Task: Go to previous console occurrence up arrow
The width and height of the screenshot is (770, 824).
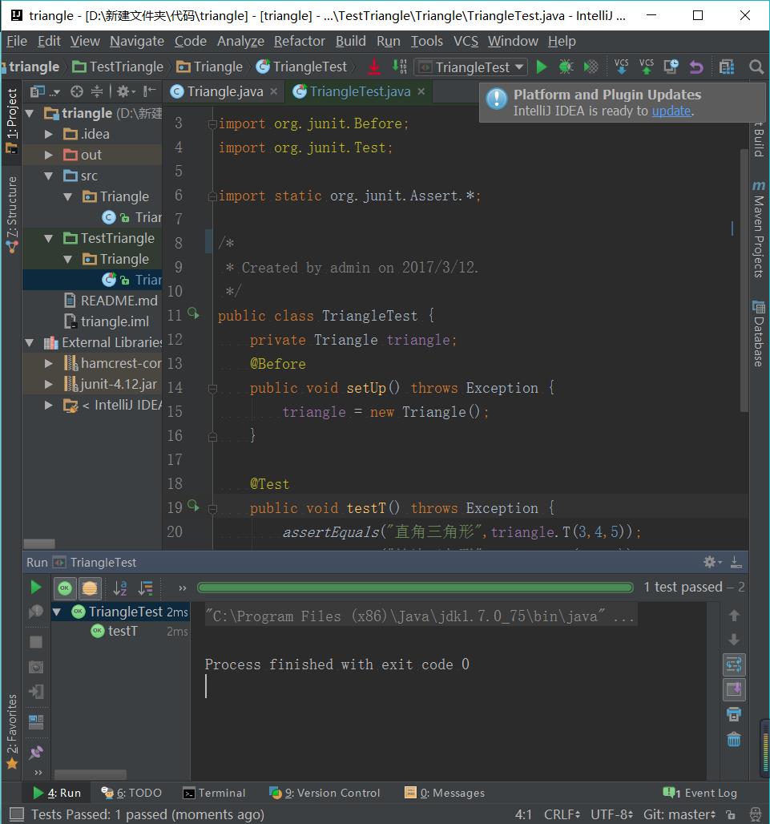Action: (734, 616)
